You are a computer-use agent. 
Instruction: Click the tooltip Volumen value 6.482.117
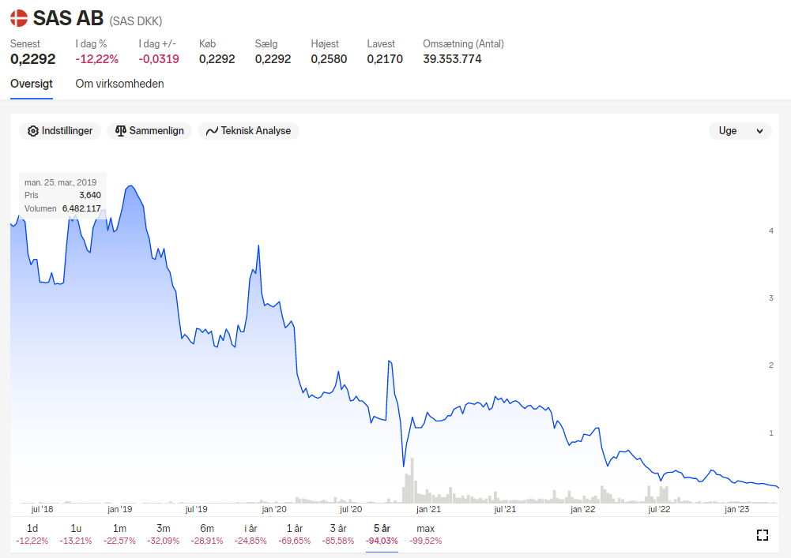tap(81, 208)
